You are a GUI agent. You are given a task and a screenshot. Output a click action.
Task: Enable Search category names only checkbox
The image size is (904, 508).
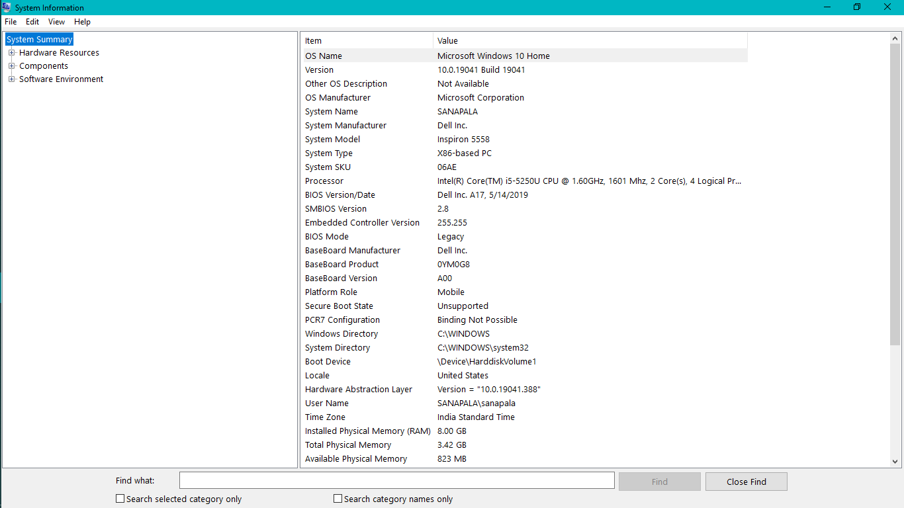tap(338, 499)
